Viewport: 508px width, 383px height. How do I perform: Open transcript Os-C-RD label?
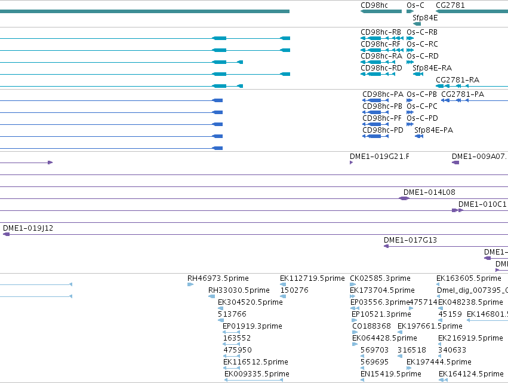tap(423, 56)
